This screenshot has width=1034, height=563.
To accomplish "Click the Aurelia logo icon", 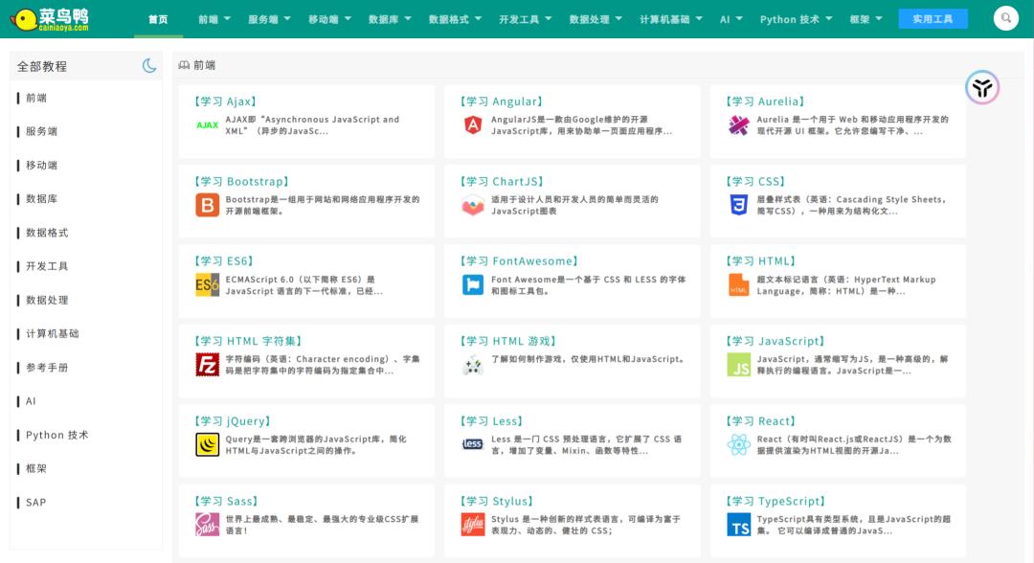I will tap(738, 125).
